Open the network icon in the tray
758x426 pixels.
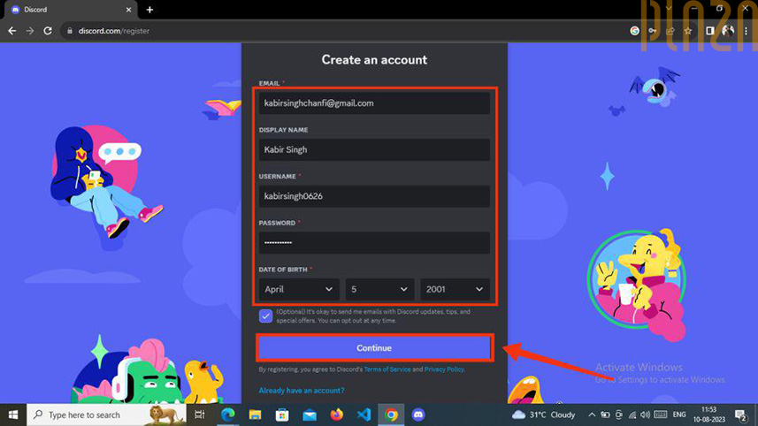click(x=632, y=415)
